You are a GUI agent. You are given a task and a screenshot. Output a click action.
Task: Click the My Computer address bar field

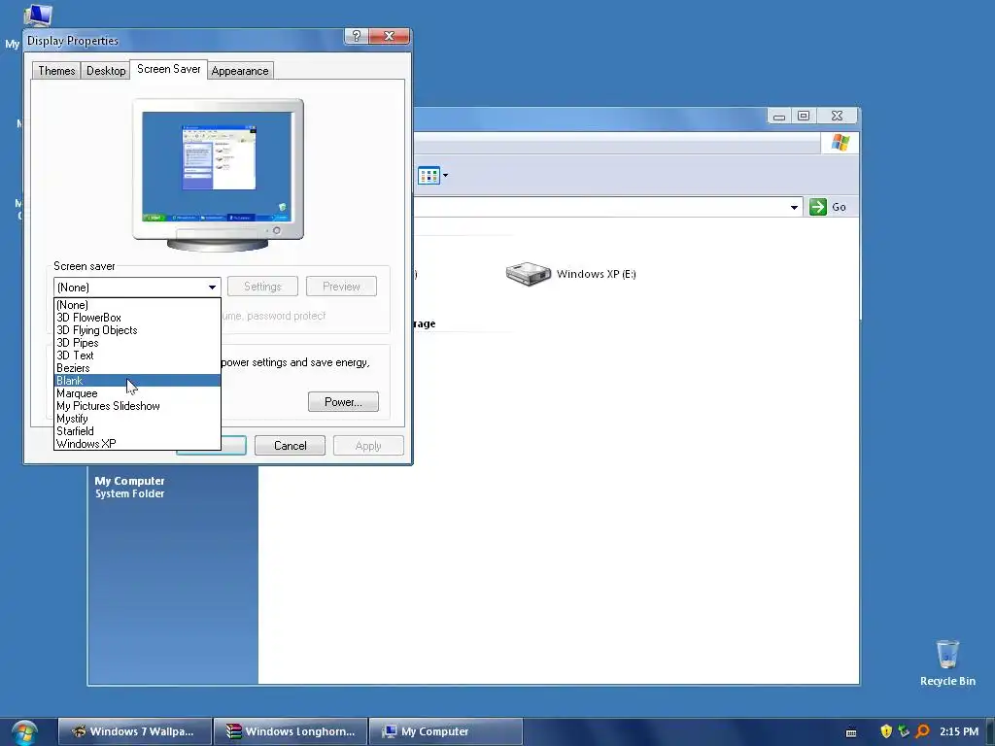tap(606, 208)
